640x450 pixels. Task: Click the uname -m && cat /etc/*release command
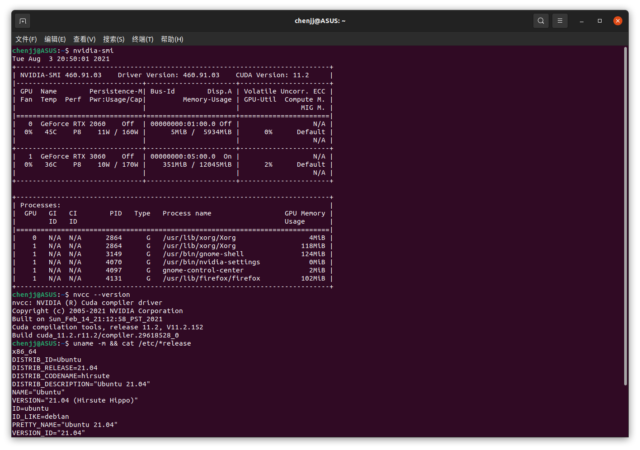[132, 343]
